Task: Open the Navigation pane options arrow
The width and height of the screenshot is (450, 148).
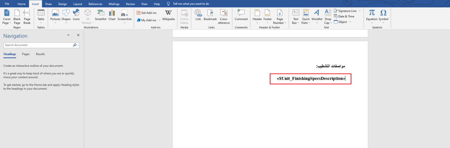Action: tap(68, 35)
